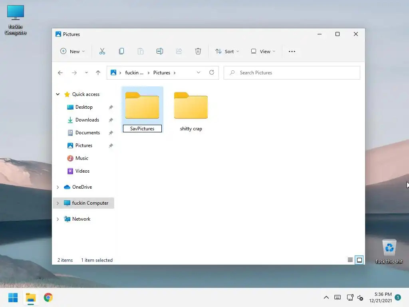Click the Cut scissors icon
The width and height of the screenshot is (409, 307).
coord(102,51)
